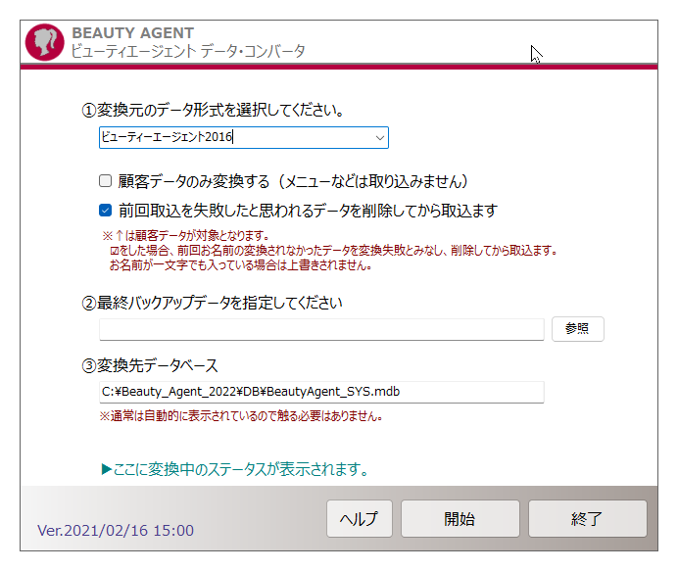Click the ※通常は自動的に表示されている note

coord(241,416)
